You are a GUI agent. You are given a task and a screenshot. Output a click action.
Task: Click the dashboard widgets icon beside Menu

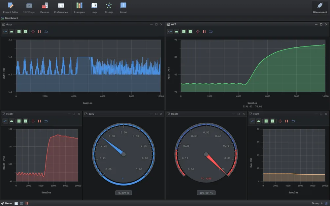[16, 203]
